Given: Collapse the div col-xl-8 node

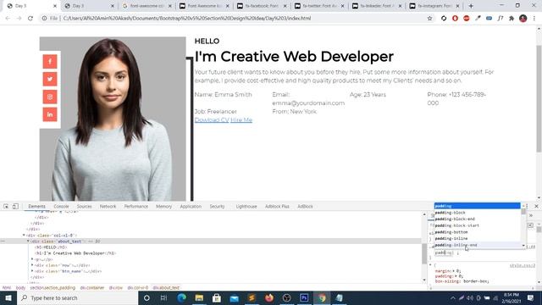Looking at the screenshot, I should point(24,236).
